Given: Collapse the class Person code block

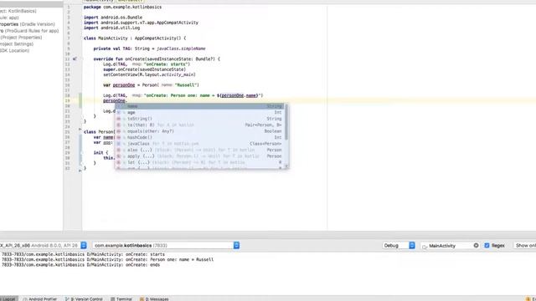Looking at the screenshot, I should click(80, 130).
